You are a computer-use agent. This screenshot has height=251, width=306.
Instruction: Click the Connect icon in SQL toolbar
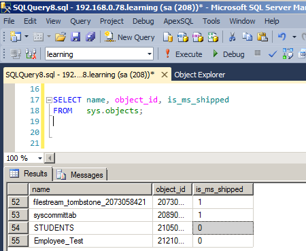click(x=16, y=54)
